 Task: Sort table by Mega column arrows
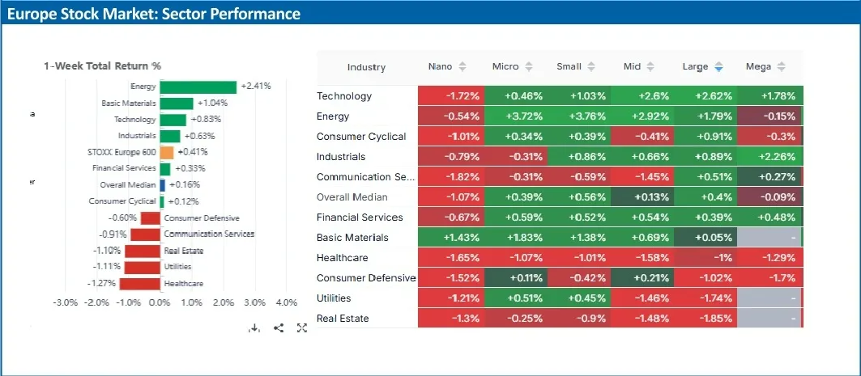pos(782,67)
